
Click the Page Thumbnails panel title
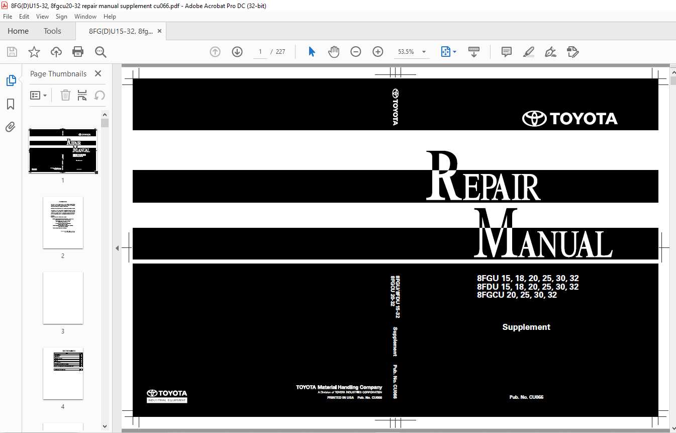tap(58, 73)
